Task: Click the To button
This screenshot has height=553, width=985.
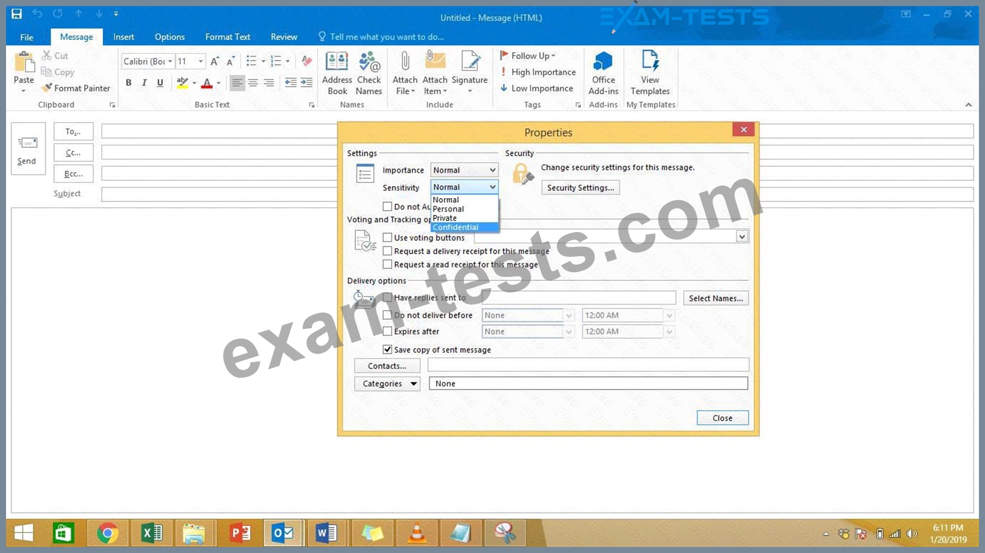Action: tap(73, 131)
